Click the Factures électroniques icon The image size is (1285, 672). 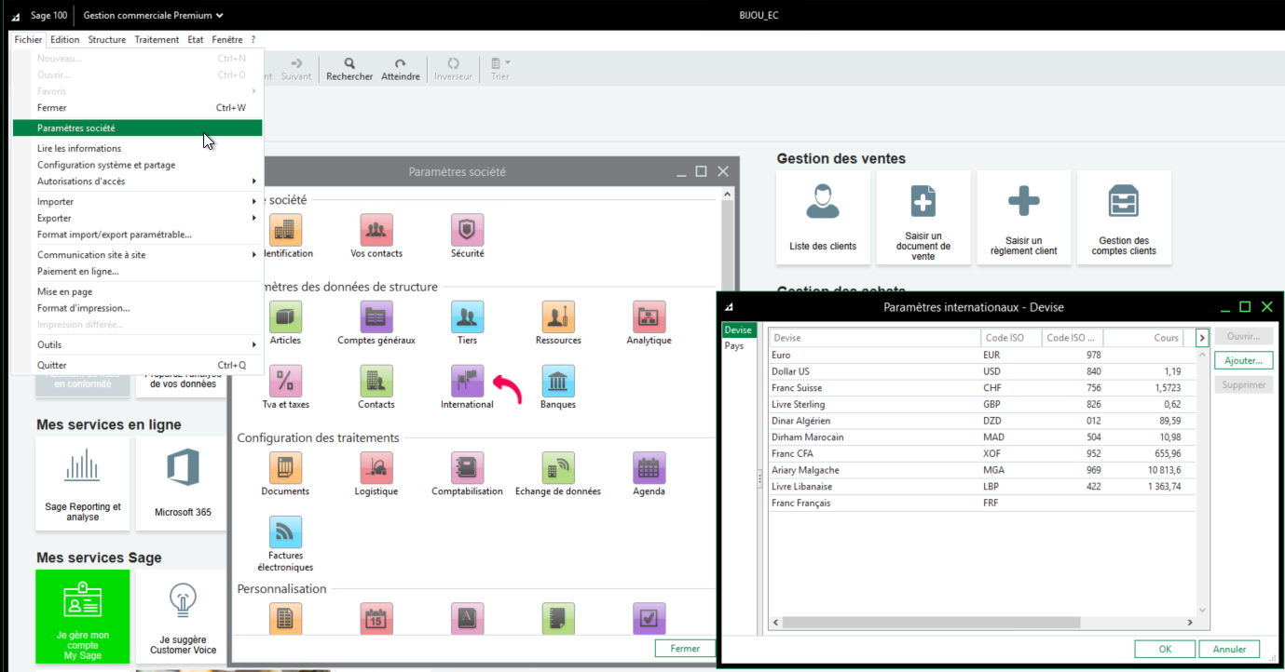pos(285,532)
